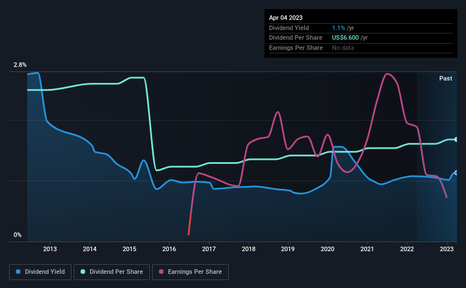Click the 2019 x-axis label
Screen dimensions: 466x288
288,249
